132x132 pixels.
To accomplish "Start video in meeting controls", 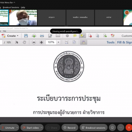I will point(31,128).
